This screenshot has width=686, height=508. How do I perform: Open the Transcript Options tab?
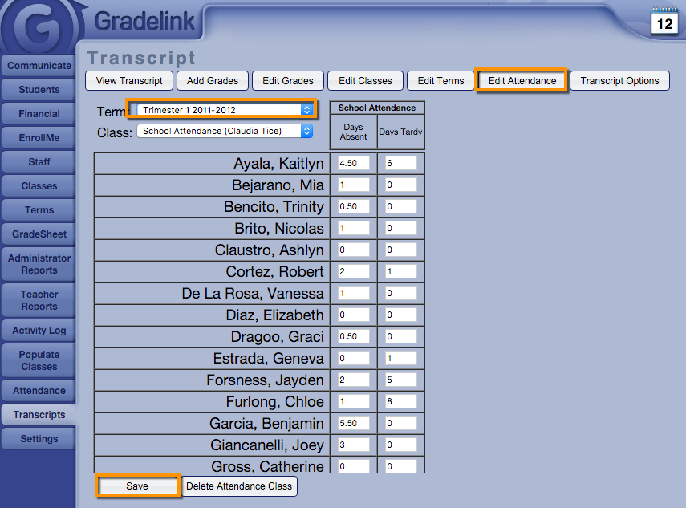coord(619,81)
